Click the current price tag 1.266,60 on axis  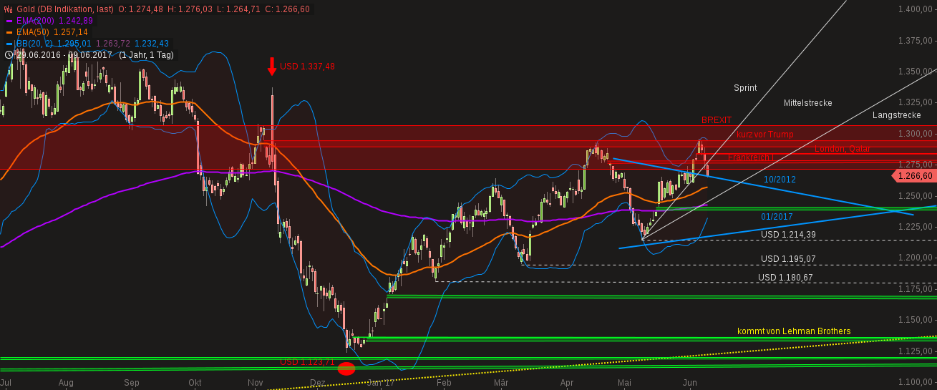pyautogui.click(x=913, y=176)
